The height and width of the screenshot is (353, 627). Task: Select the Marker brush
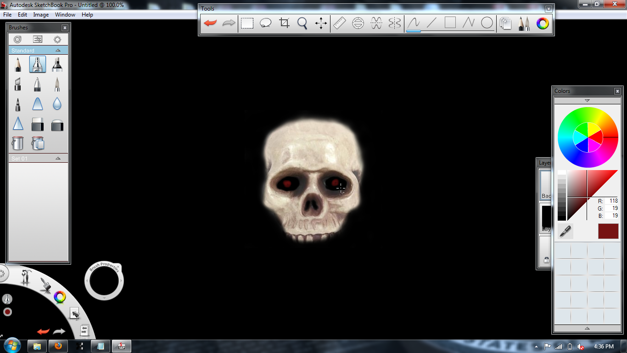[x=57, y=64]
